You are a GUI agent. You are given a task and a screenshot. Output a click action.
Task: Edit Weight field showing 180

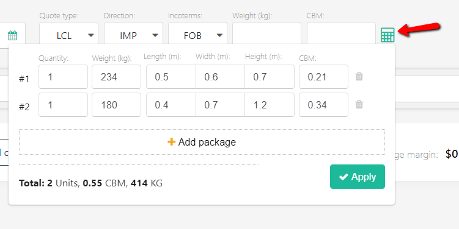click(117, 105)
